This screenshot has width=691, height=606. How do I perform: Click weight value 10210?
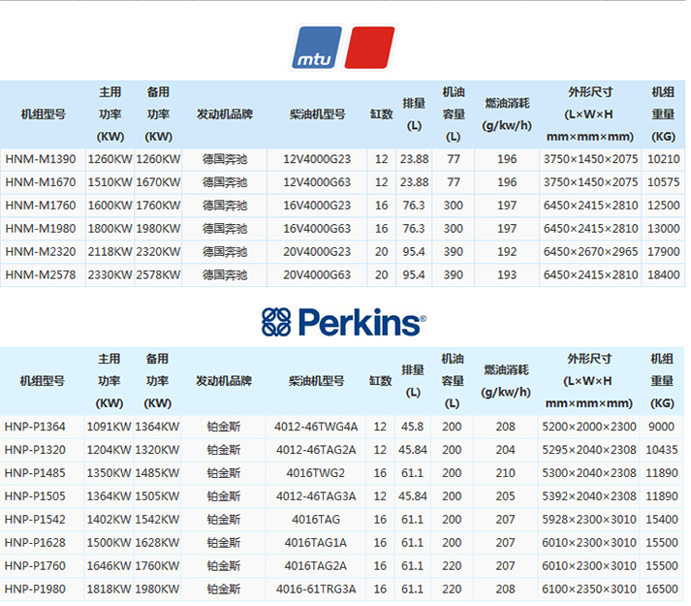[663, 159]
